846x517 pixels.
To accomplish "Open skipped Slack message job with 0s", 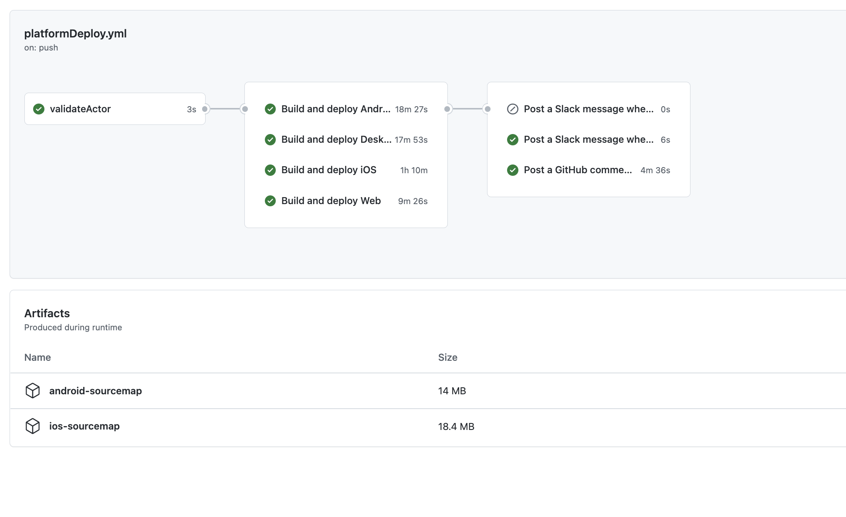I will coord(589,109).
